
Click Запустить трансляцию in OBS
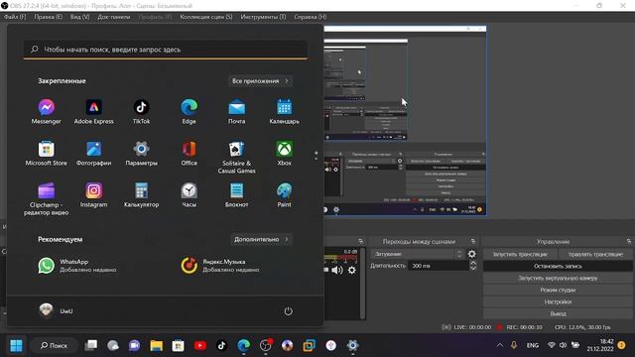tap(520, 254)
